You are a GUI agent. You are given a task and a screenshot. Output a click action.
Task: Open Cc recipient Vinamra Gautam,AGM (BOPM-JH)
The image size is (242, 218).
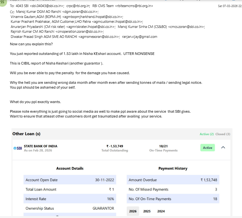(x=67, y=17)
